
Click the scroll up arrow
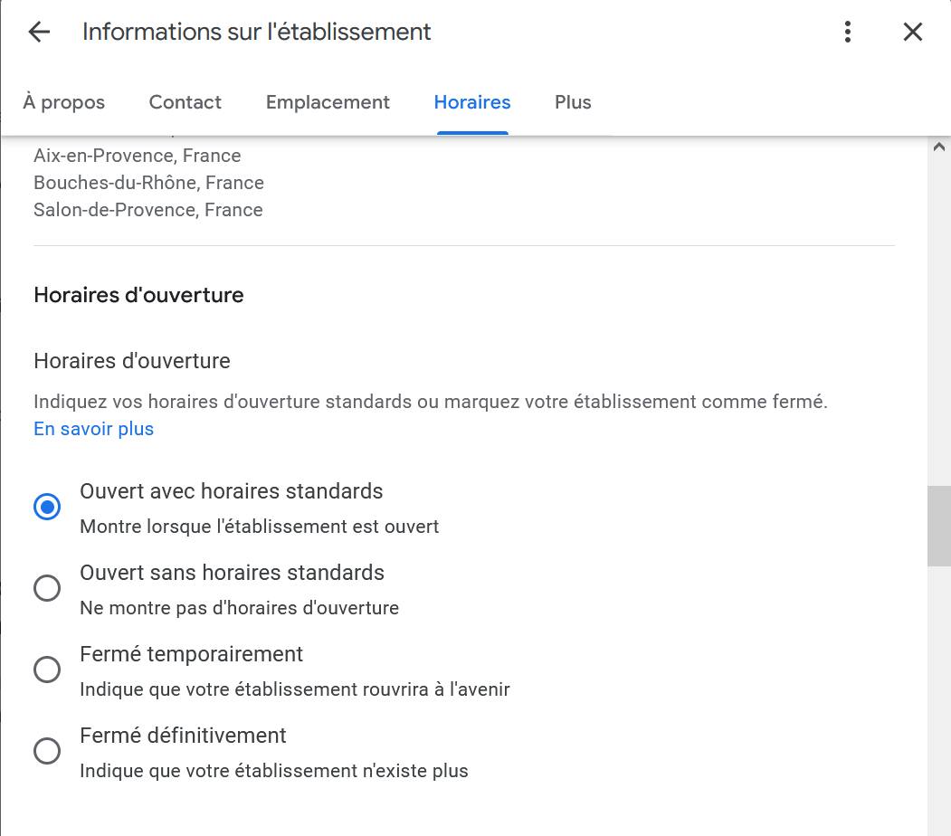pyautogui.click(x=938, y=147)
